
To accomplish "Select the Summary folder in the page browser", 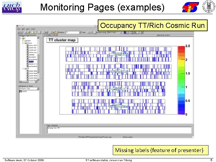I will pos(28,43).
